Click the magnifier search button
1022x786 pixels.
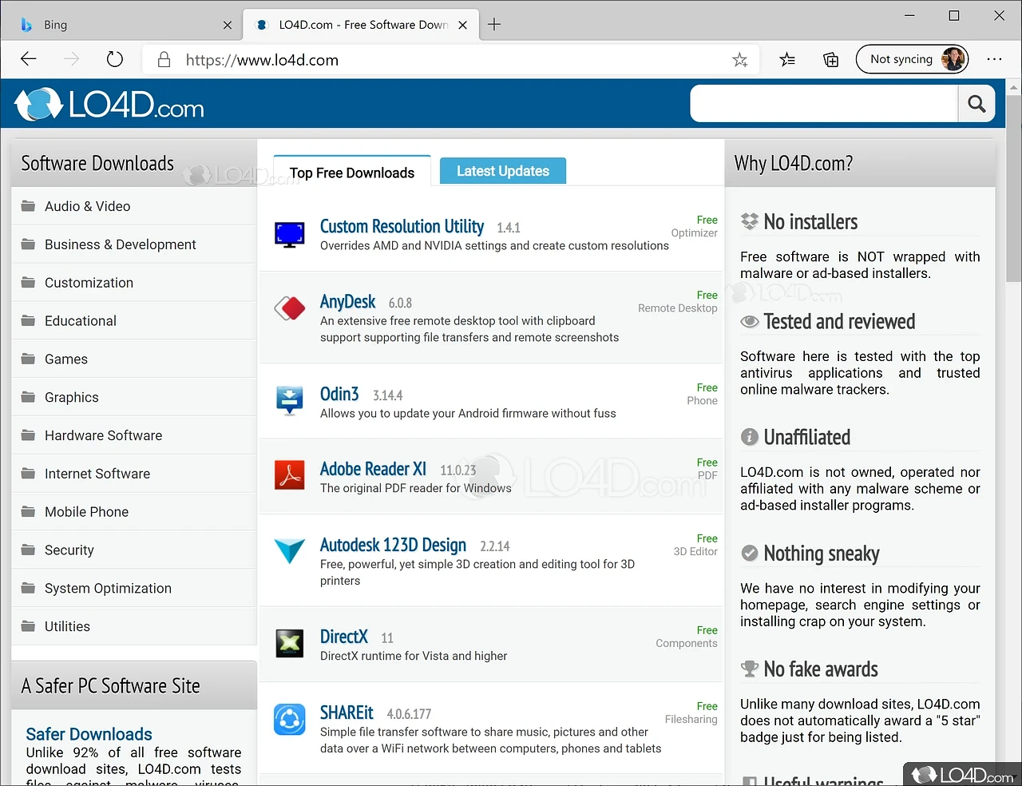tap(976, 104)
